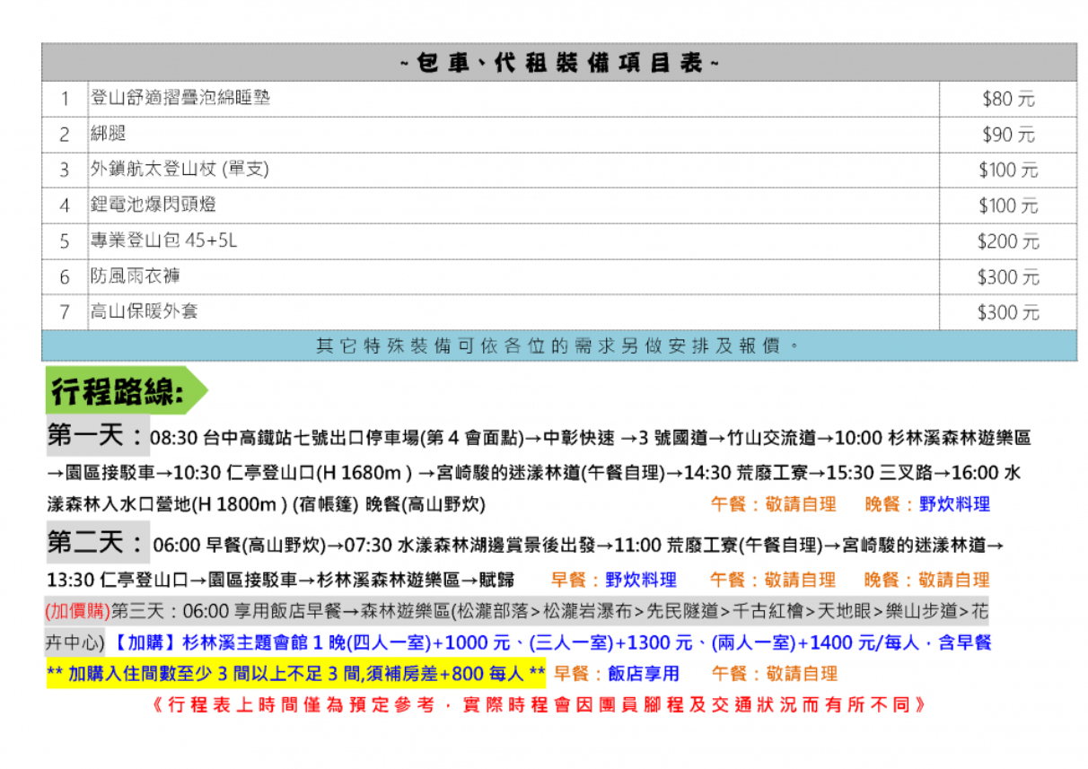Click the 高山保暖外套 item cell

145,311
